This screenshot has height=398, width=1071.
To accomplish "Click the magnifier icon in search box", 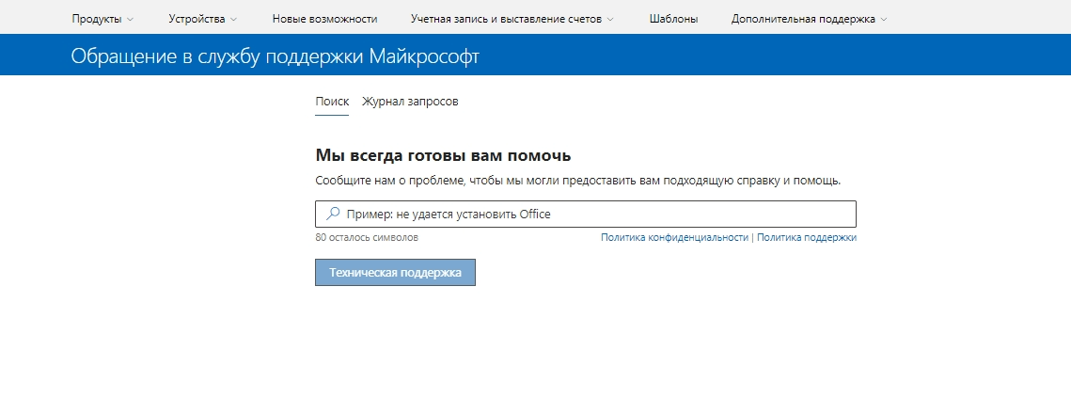I will point(333,214).
